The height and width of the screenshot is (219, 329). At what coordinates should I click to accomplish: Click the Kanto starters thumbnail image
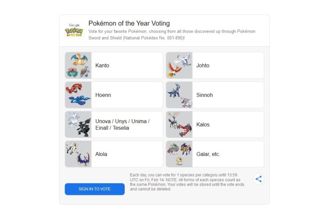click(x=79, y=66)
